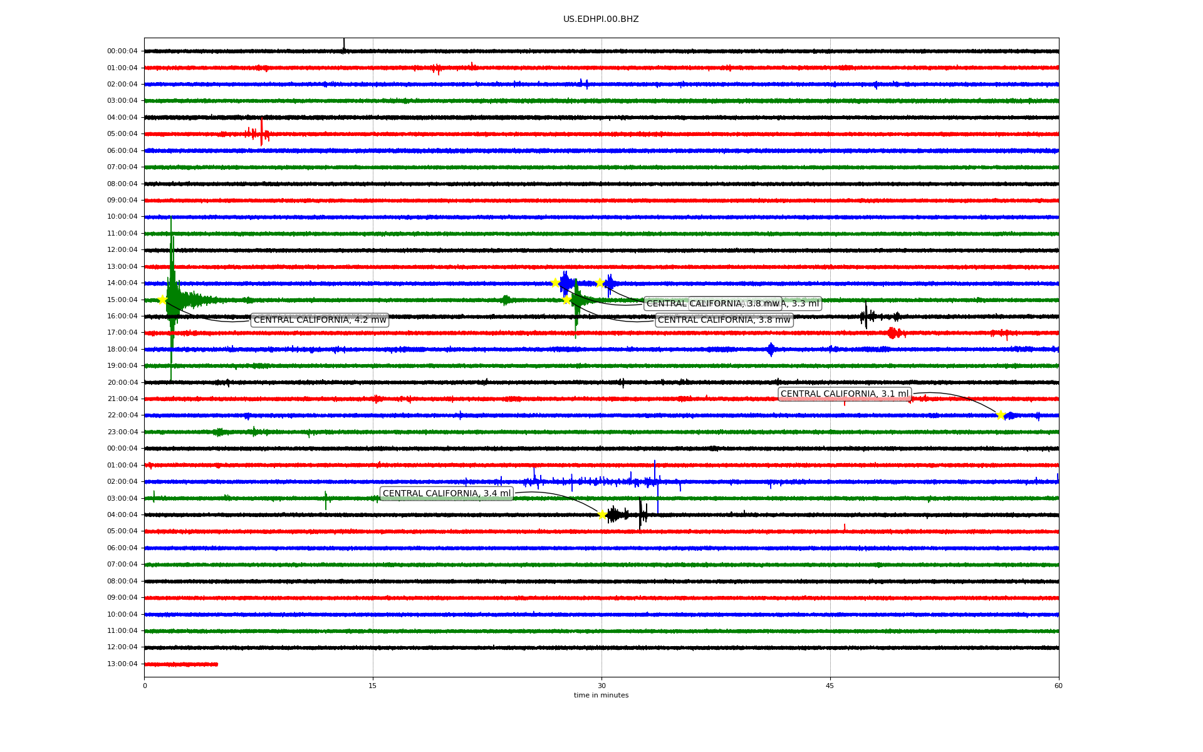The height and width of the screenshot is (752, 1203).
Task: Click the 45 tick label on the x-axis
Action: point(830,686)
